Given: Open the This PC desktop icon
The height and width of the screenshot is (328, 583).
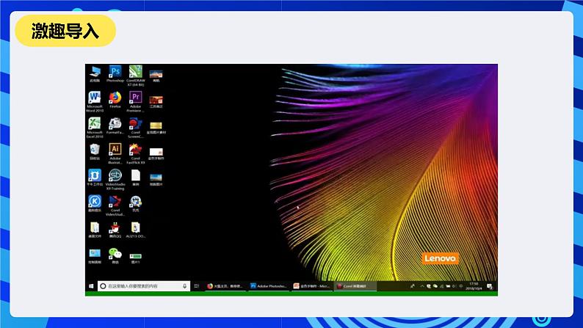Looking at the screenshot, I should pos(95,74).
